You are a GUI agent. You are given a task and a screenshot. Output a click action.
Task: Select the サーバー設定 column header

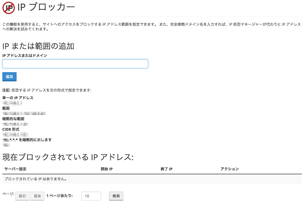point(15,169)
